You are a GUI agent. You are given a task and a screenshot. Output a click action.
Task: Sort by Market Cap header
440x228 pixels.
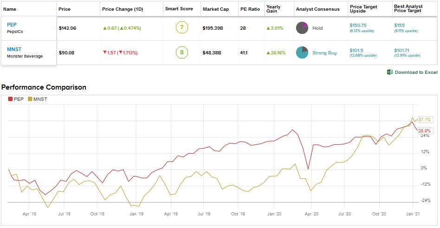tap(216, 9)
